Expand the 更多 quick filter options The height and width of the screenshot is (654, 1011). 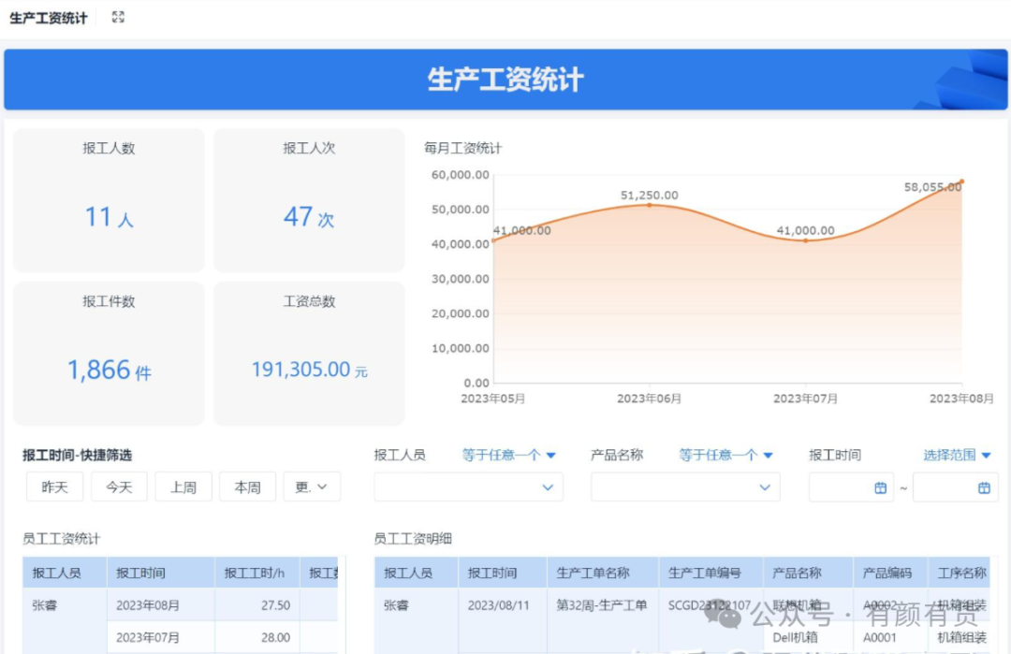[312, 487]
